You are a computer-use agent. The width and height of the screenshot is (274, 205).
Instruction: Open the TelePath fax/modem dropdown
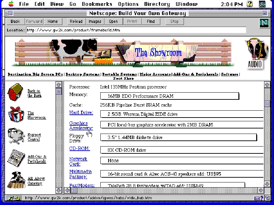click(173, 185)
